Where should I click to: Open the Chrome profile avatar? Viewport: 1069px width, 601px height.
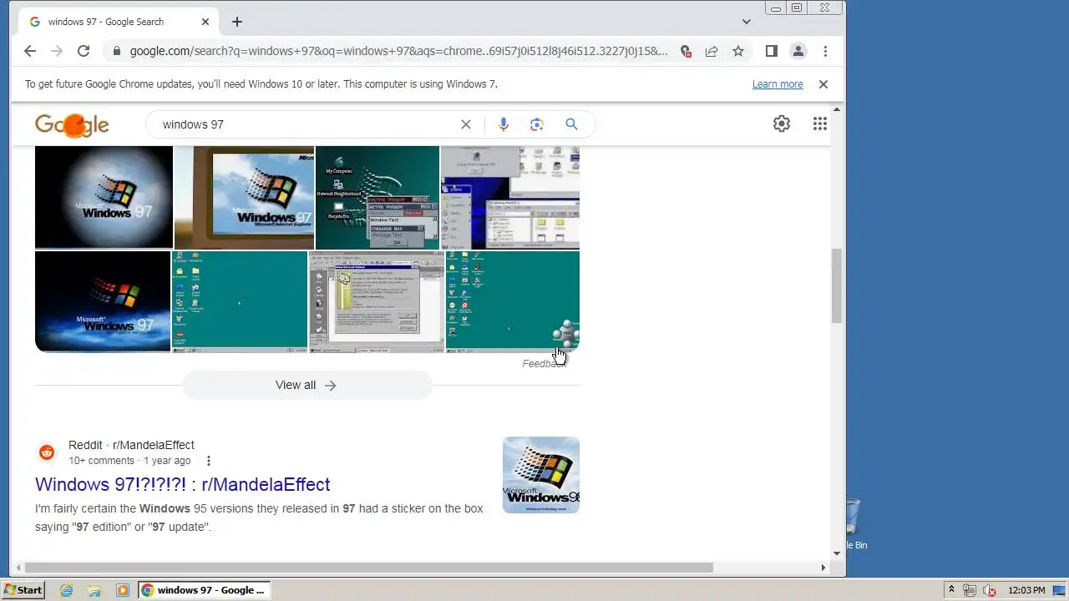tap(798, 51)
